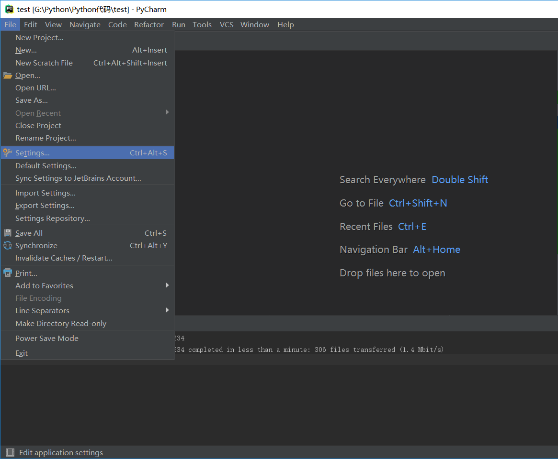
Task: Open the Refactor menu
Action: click(x=149, y=24)
